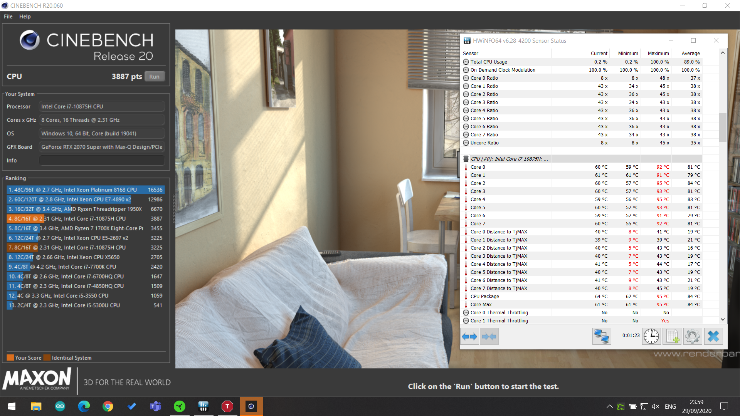740x416 pixels.
Task: Show hidden system tray icons chevron
Action: click(609, 406)
